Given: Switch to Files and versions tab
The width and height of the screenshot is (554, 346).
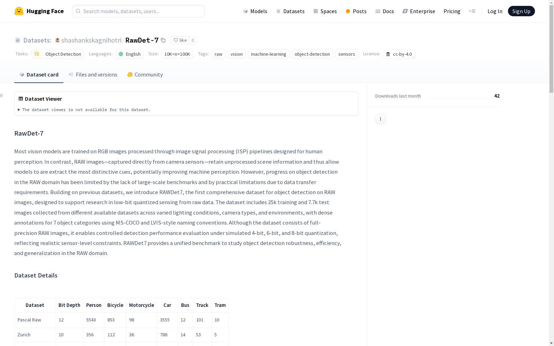Looking at the screenshot, I should pyautogui.click(x=93, y=75).
